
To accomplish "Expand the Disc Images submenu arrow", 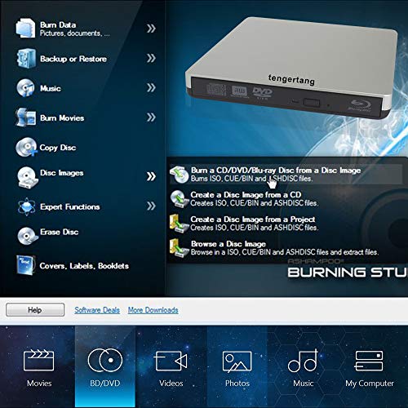I will pyautogui.click(x=151, y=176).
